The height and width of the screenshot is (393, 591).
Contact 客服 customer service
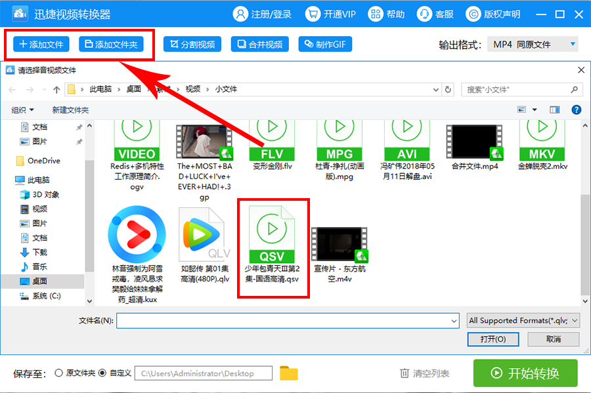click(435, 14)
